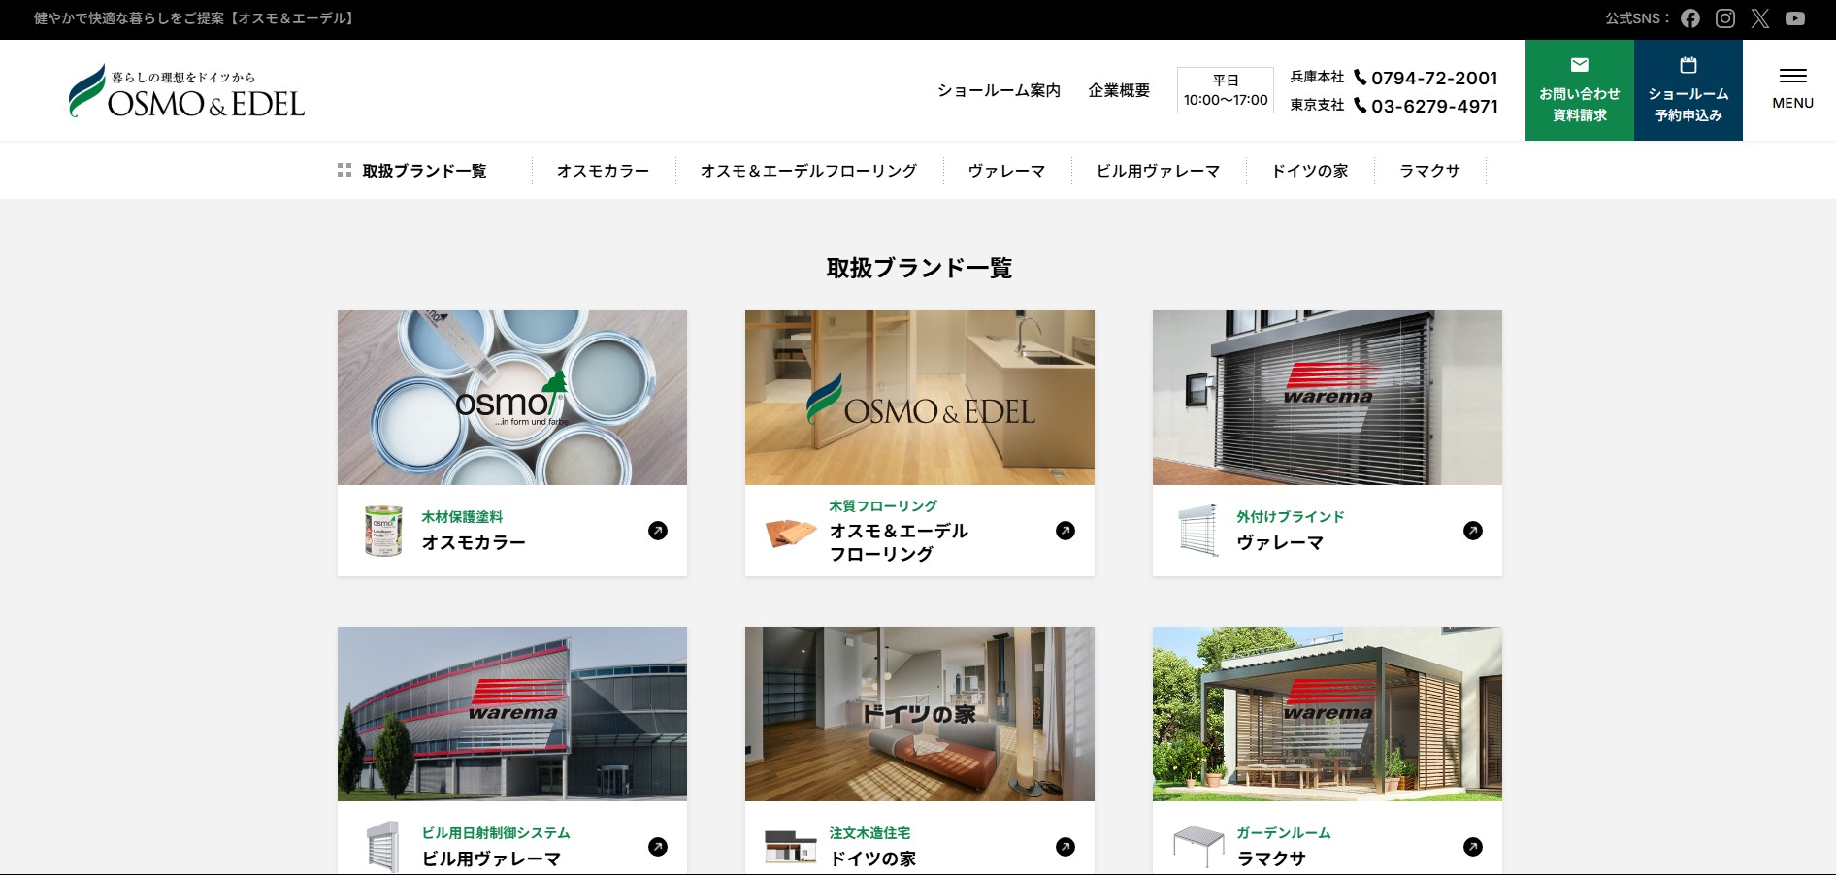Go to オスモ&エーデルフローリング nav item
Viewport: 1836px width, 875px height.
[x=808, y=171]
